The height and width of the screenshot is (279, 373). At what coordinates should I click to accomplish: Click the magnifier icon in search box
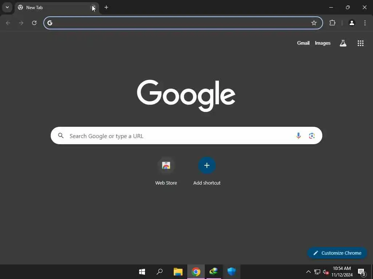(61, 136)
